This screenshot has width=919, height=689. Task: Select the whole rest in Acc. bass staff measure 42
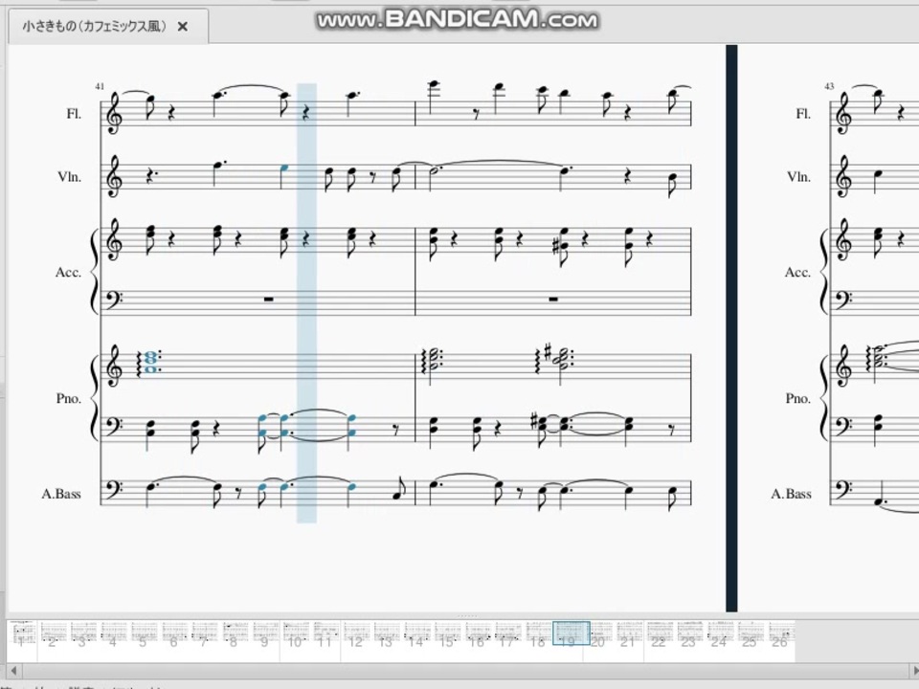[x=552, y=300]
